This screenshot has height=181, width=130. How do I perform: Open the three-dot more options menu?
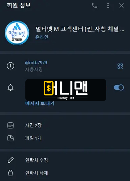[x=108, y=6]
